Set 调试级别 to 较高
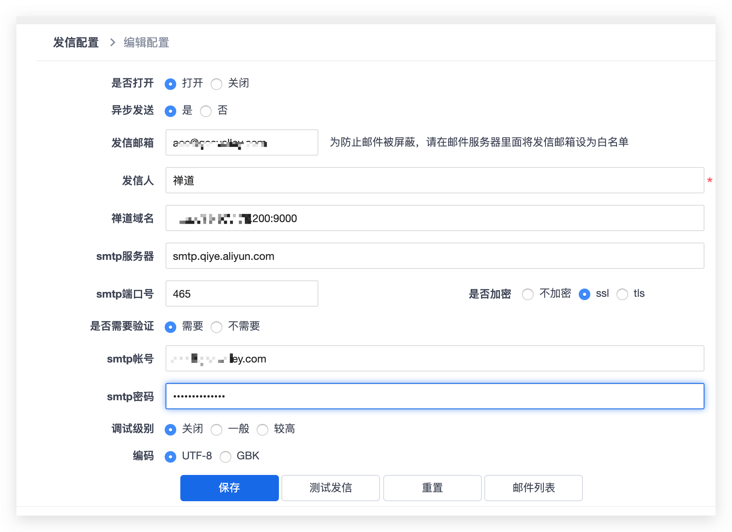Screen dimensions: 732x532 pos(262,430)
